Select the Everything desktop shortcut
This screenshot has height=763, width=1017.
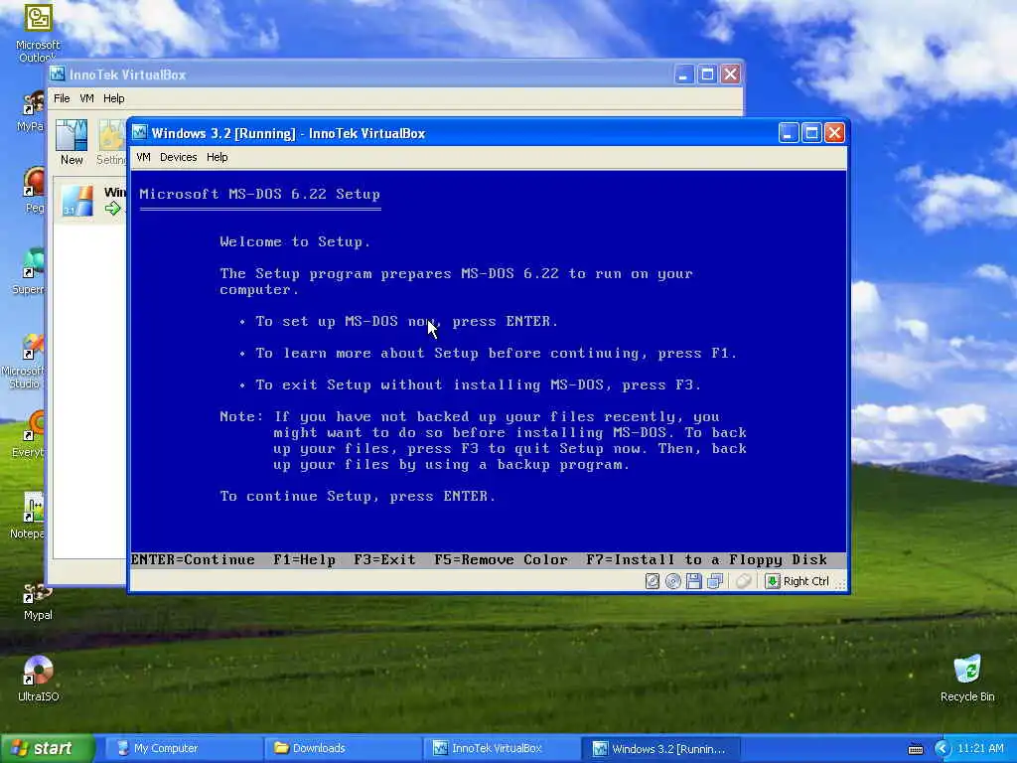(28, 435)
